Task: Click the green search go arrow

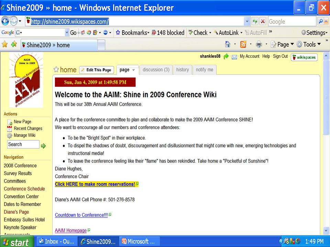Action: click(x=43, y=145)
